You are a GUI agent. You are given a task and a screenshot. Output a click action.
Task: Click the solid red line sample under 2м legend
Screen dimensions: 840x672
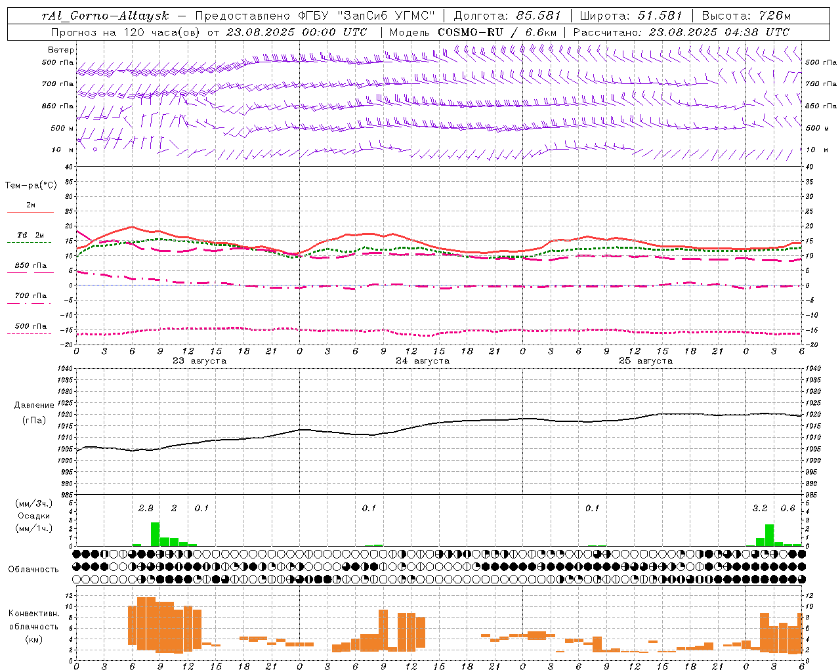click(30, 213)
